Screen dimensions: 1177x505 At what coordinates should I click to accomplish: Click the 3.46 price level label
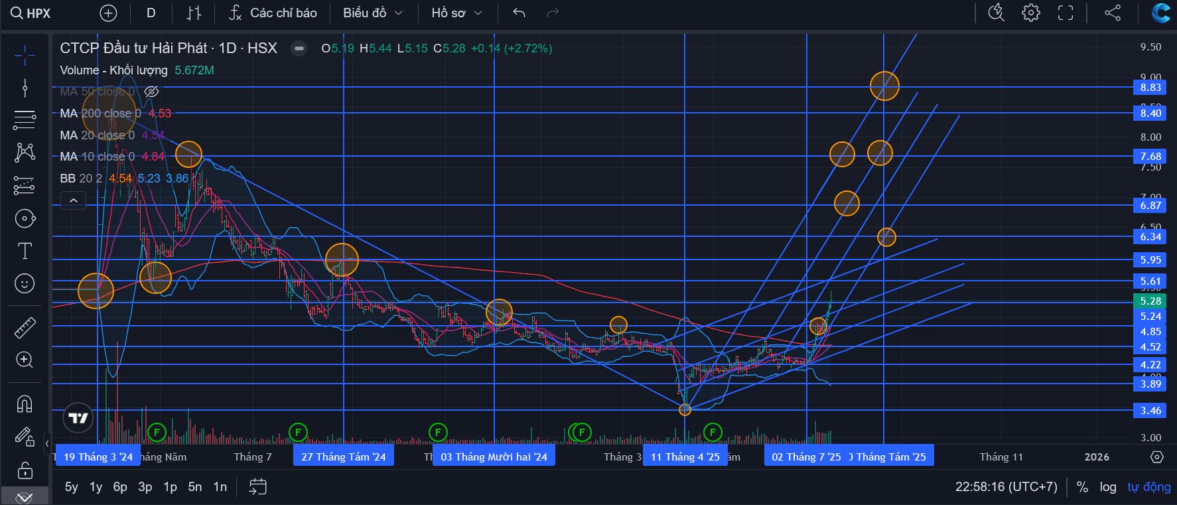click(1150, 411)
